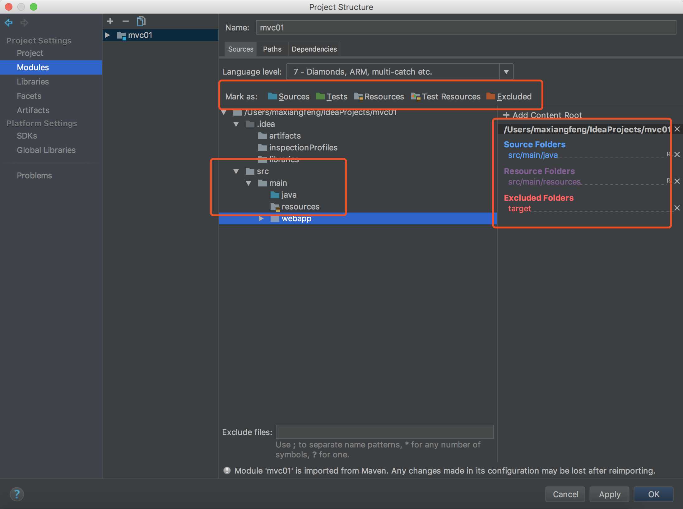Switch to the Paths tab
Viewport: 683px width, 509px height.
pos(272,49)
